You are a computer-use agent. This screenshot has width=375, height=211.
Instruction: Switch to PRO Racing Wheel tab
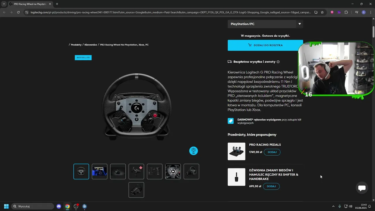(30, 4)
